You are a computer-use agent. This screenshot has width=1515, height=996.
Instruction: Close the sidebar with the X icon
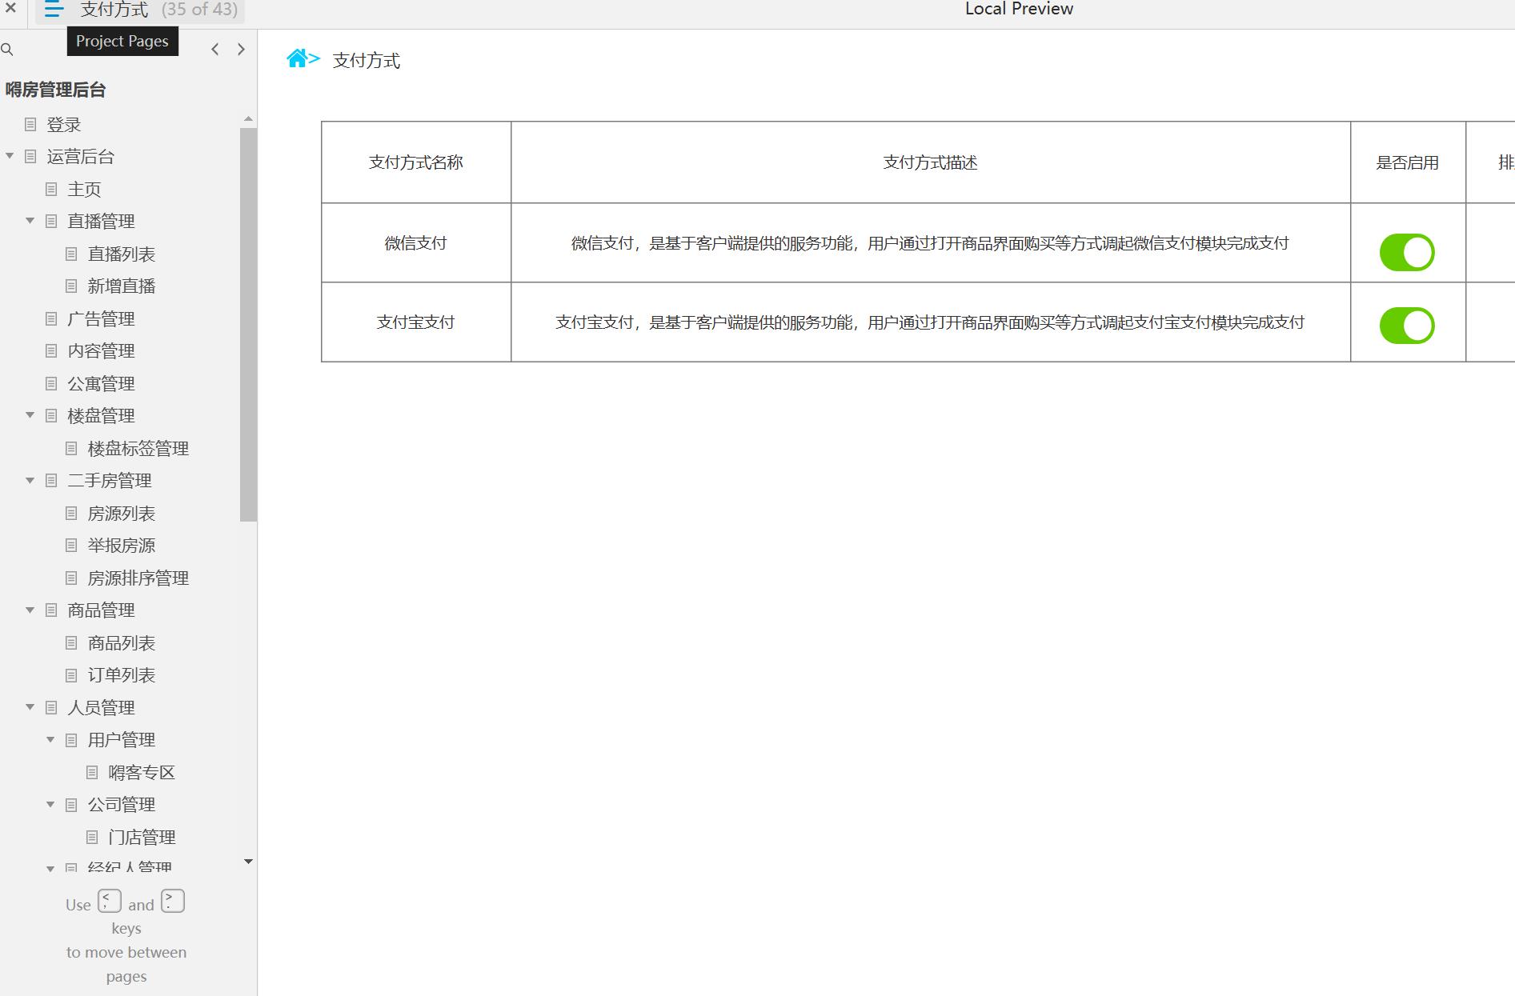tap(10, 9)
